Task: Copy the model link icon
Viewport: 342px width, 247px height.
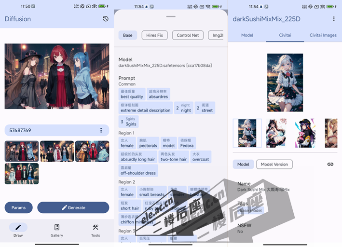Action: 330,164
